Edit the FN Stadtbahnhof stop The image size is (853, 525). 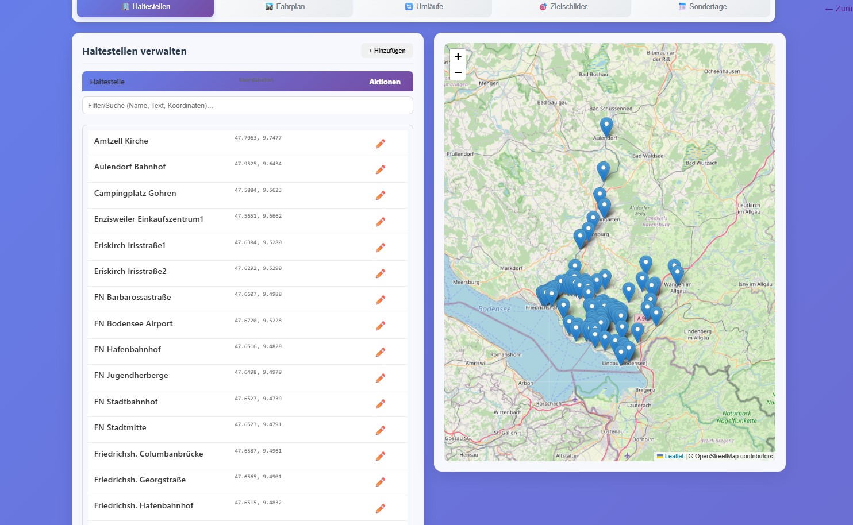(x=381, y=404)
